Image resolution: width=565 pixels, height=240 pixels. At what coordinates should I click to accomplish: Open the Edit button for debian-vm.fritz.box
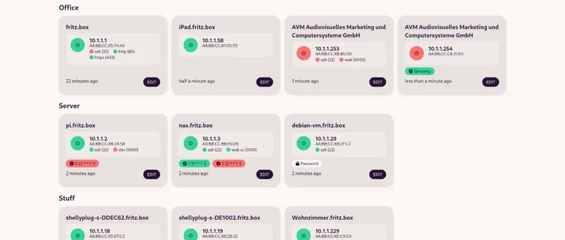(378, 175)
